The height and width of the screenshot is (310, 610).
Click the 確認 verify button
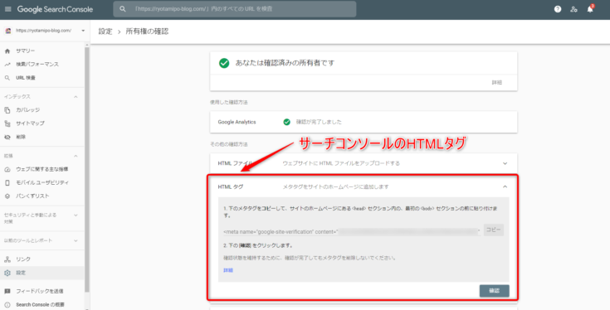[x=494, y=291]
